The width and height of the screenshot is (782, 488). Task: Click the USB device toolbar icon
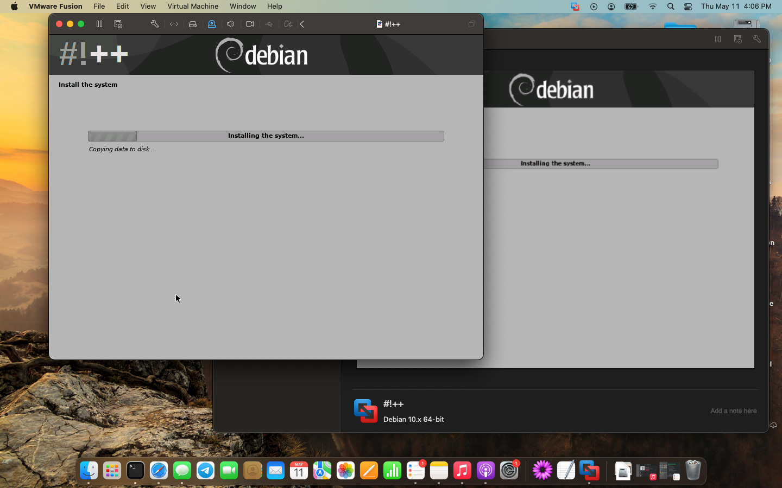tap(269, 24)
